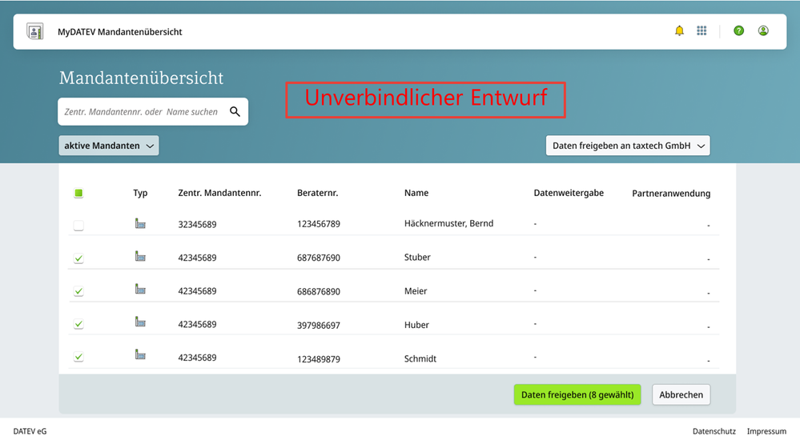The image size is (800, 444).
Task: Click the name Meier
Action: pyautogui.click(x=416, y=291)
